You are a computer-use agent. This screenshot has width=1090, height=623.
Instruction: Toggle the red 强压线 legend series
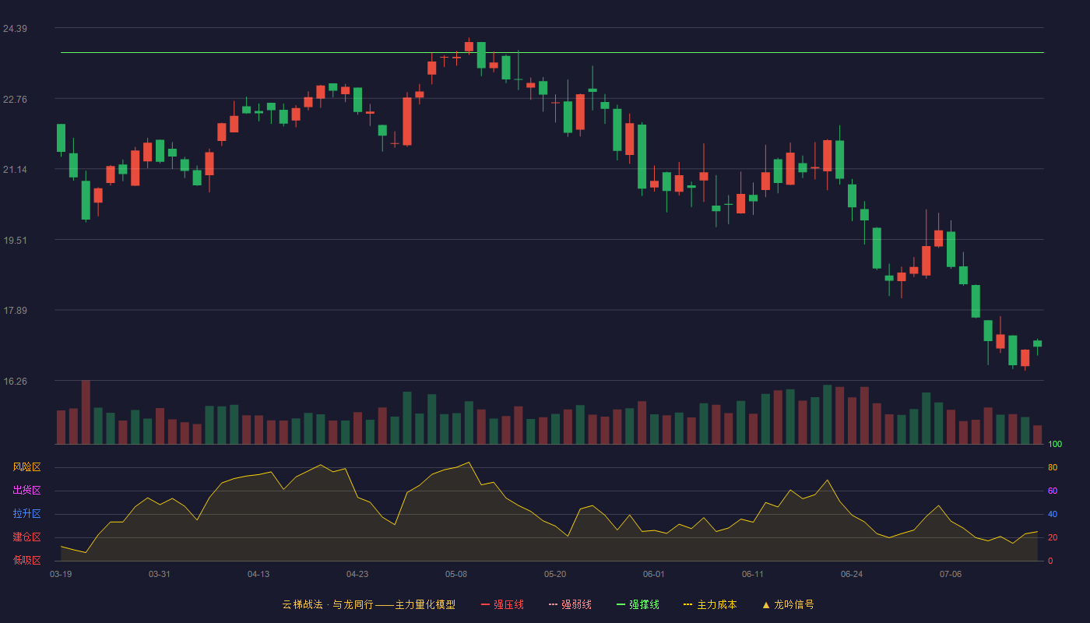tap(502, 604)
